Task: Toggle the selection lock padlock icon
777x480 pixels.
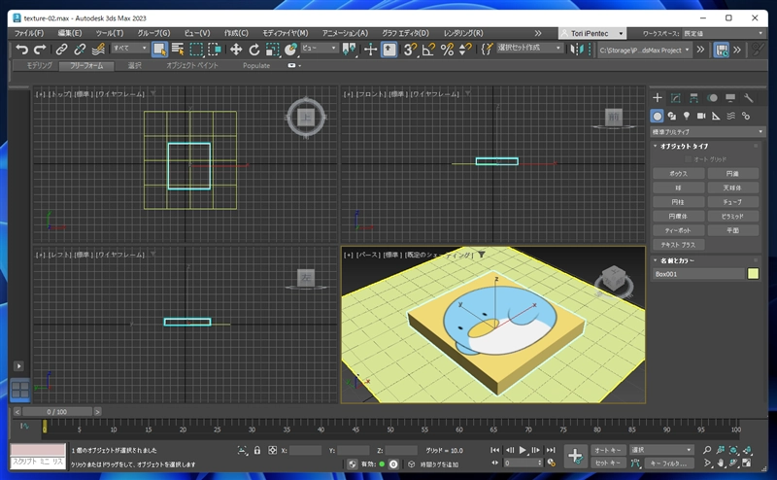Action: click(x=256, y=450)
